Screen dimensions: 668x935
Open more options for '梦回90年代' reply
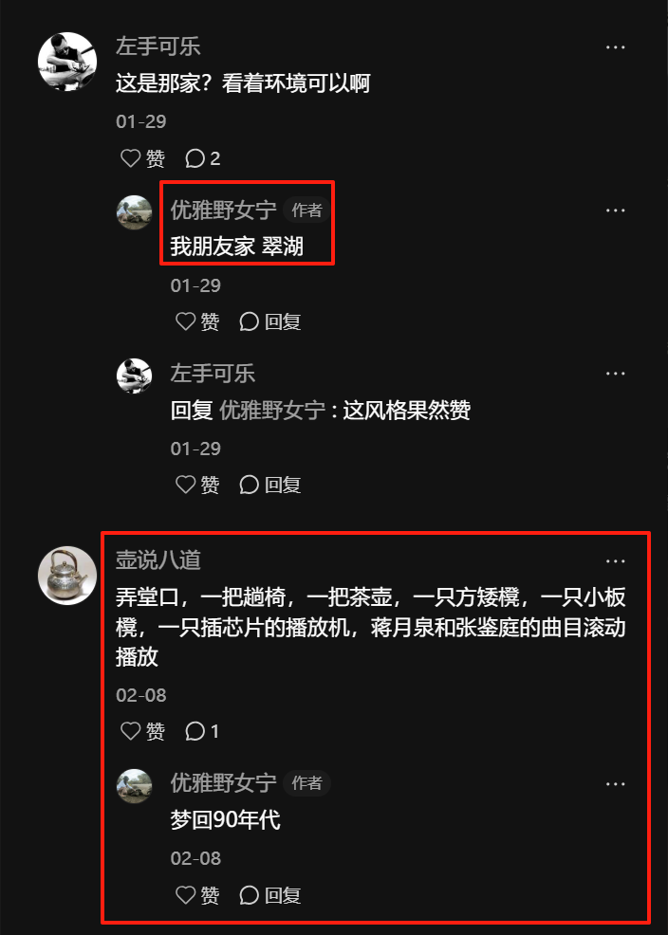click(x=615, y=784)
